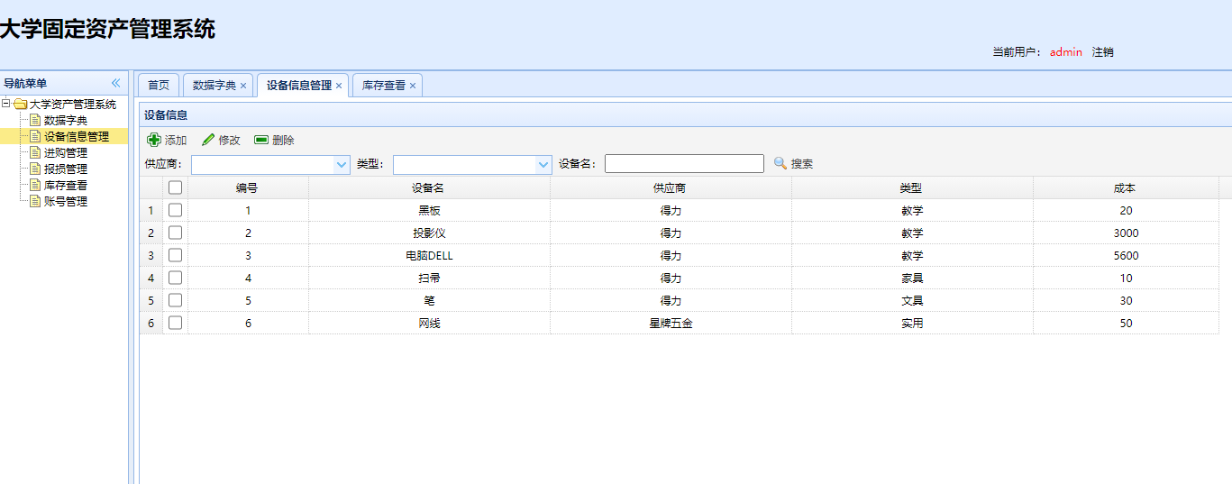This screenshot has height=484, width=1232.
Task: Sort by the 供应商 column header
Action: pyautogui.click(x=671, y=187)
